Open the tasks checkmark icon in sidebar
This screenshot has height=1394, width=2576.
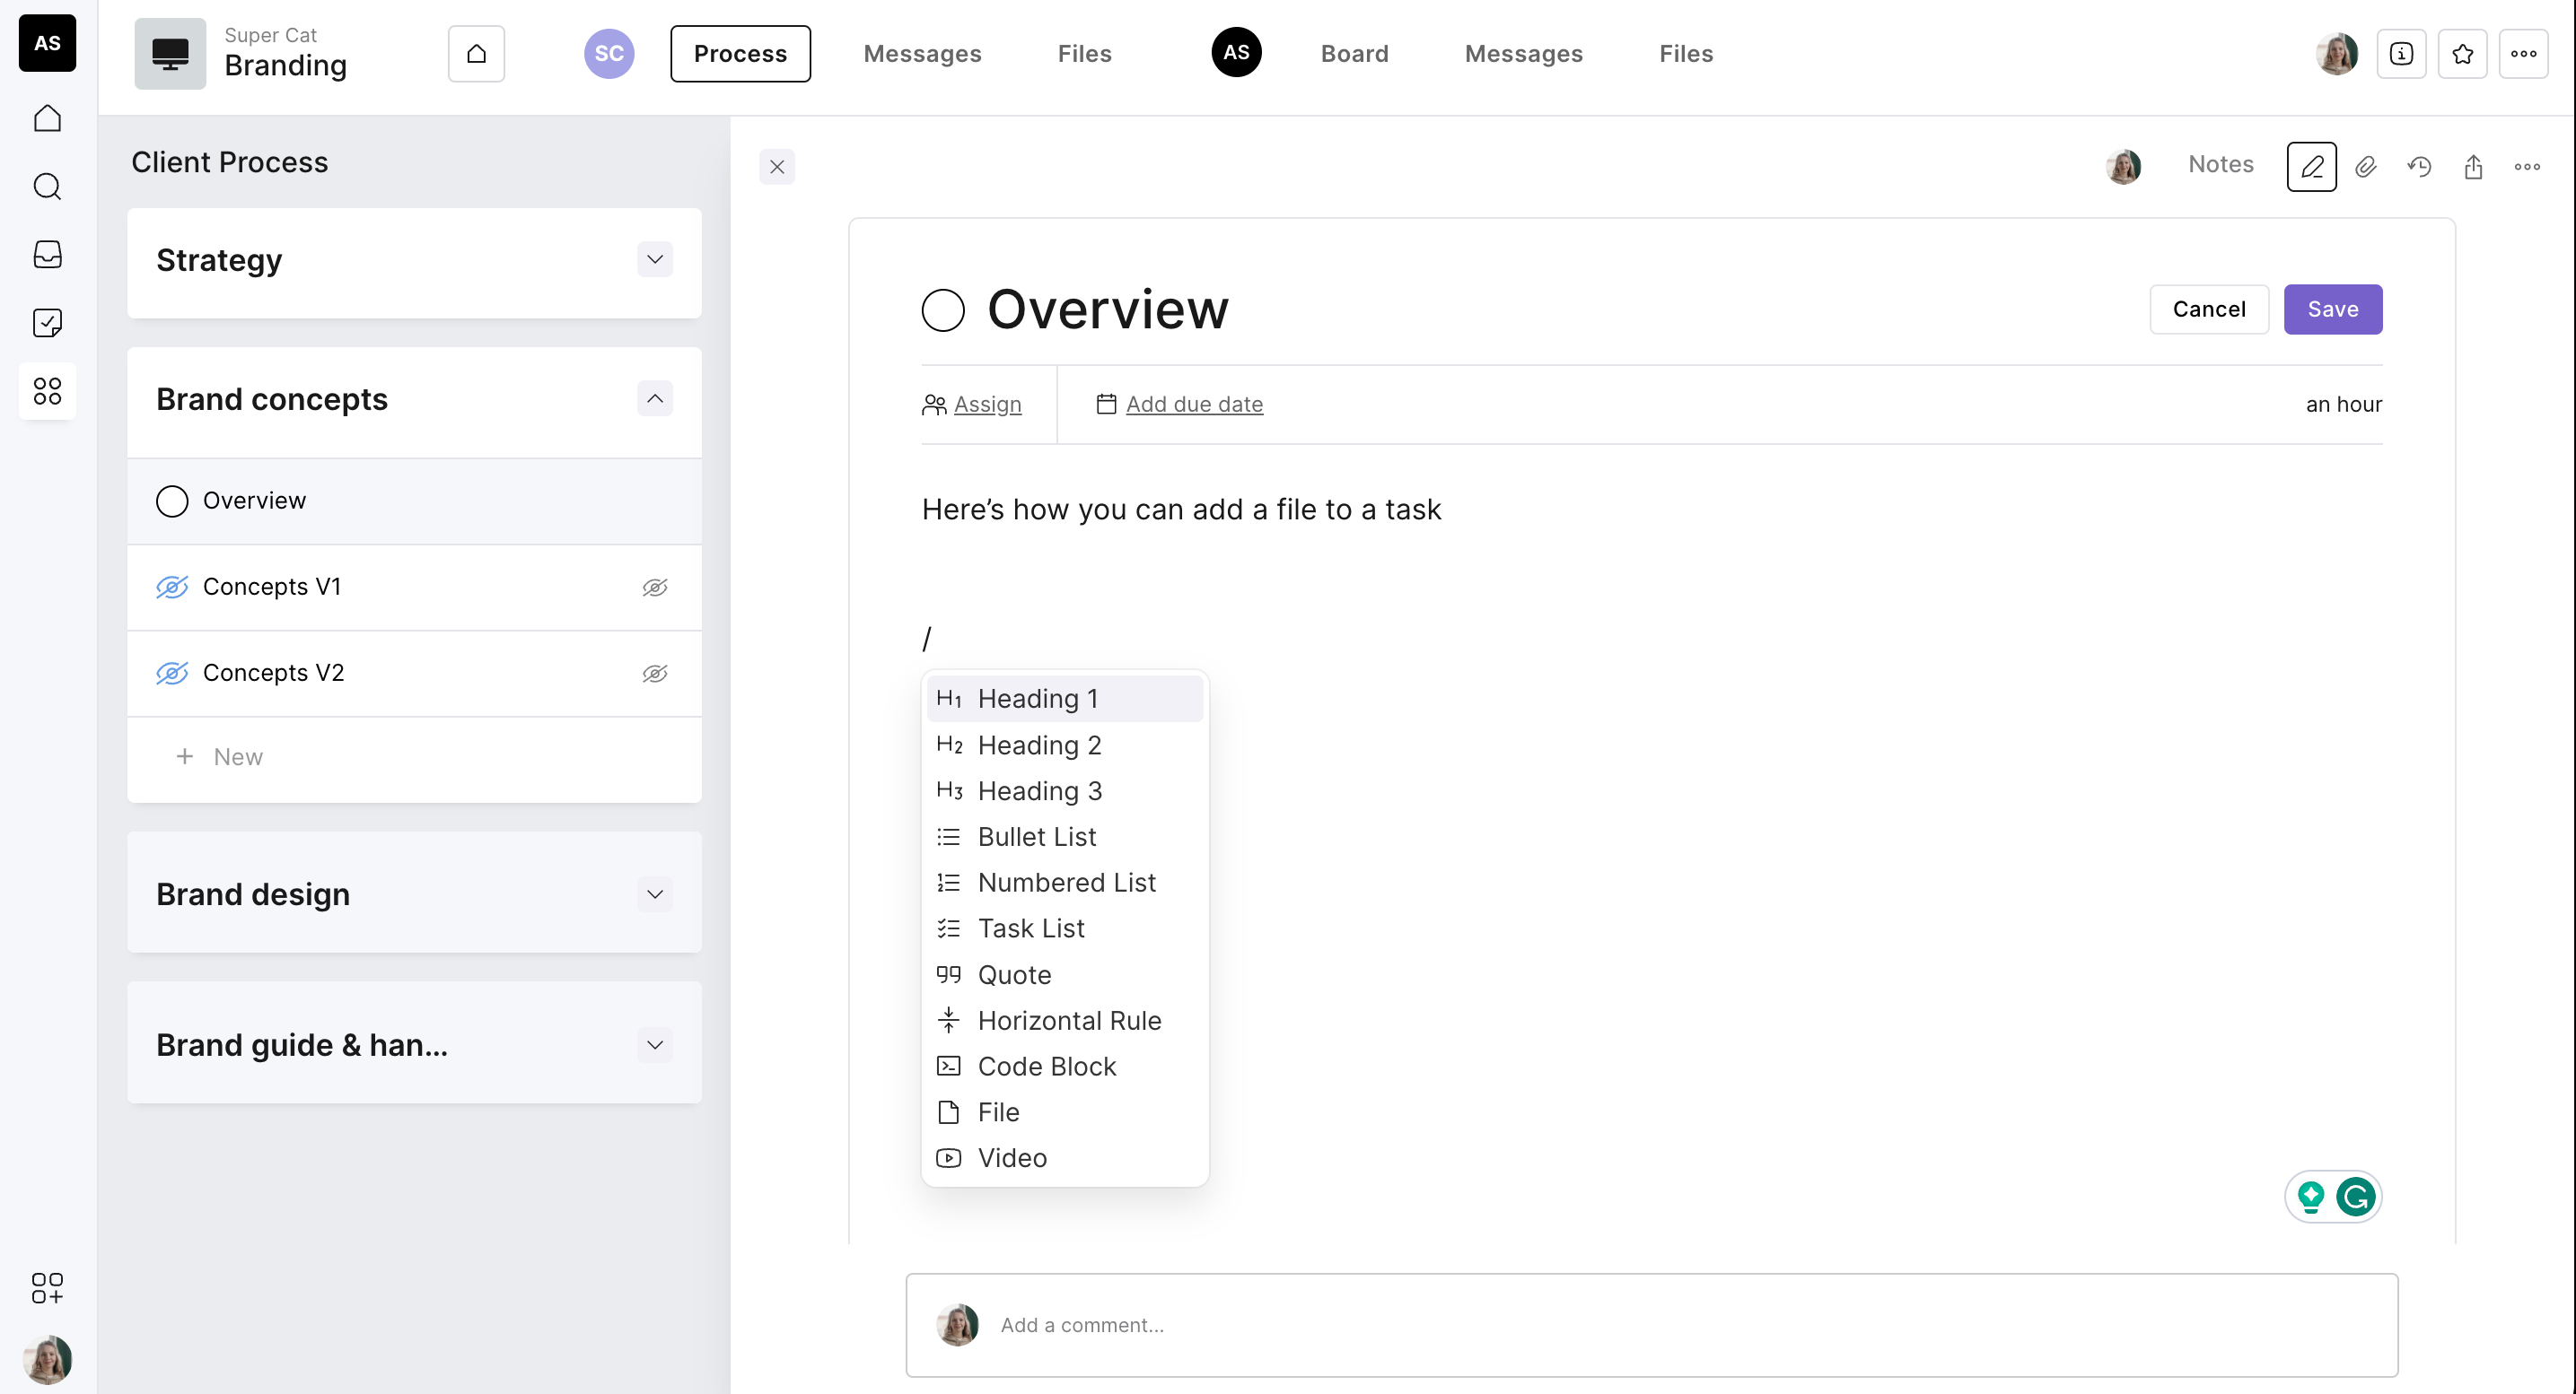47,323
